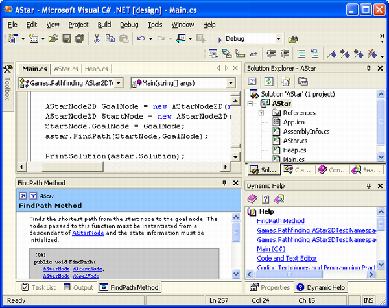389x308 pixels.
Task: Click the Open File folder icon
Action: (53, 39)
